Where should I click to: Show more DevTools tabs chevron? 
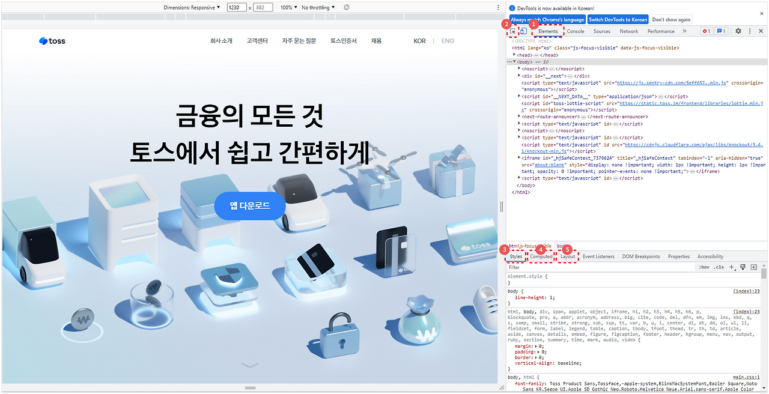tap(684, 31)
